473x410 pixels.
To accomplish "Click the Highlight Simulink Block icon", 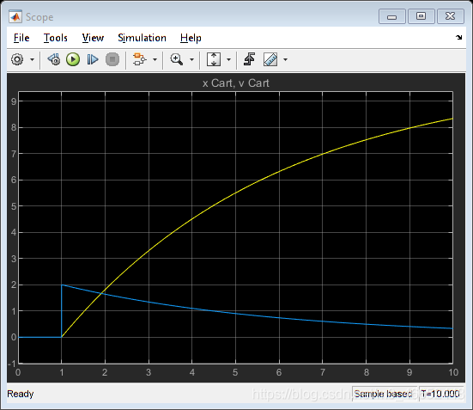I will click(139, 59).
